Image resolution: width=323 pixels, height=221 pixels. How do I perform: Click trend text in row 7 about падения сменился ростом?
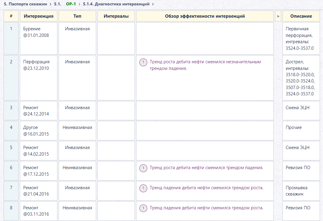coord(206,188)
